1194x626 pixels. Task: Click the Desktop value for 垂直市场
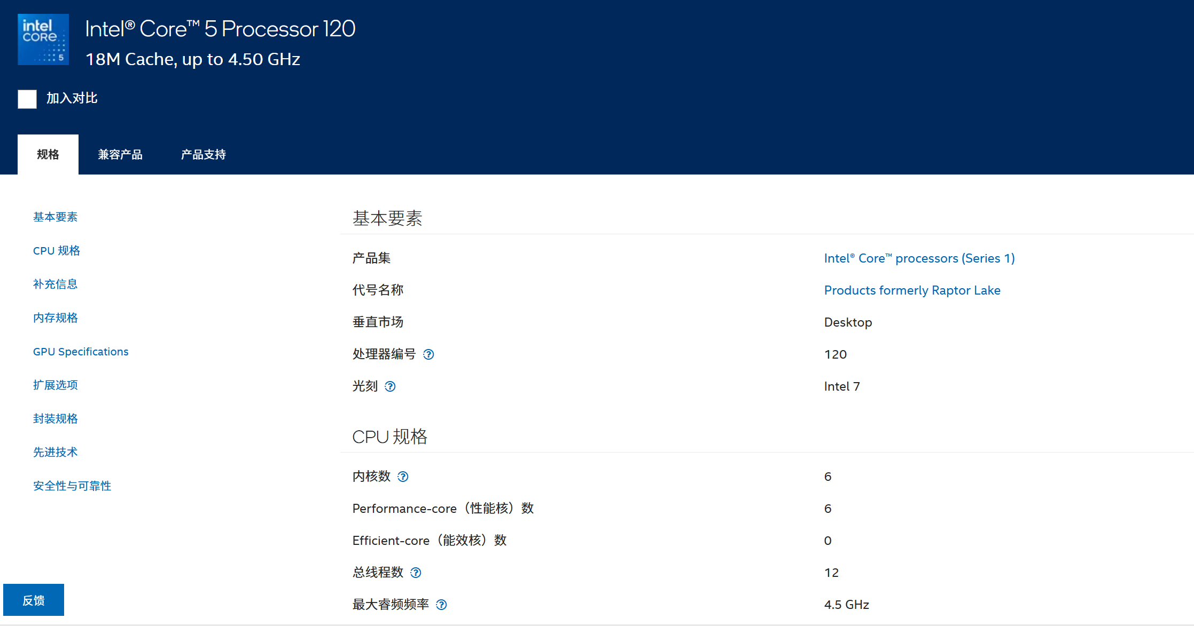pos(848,322)
